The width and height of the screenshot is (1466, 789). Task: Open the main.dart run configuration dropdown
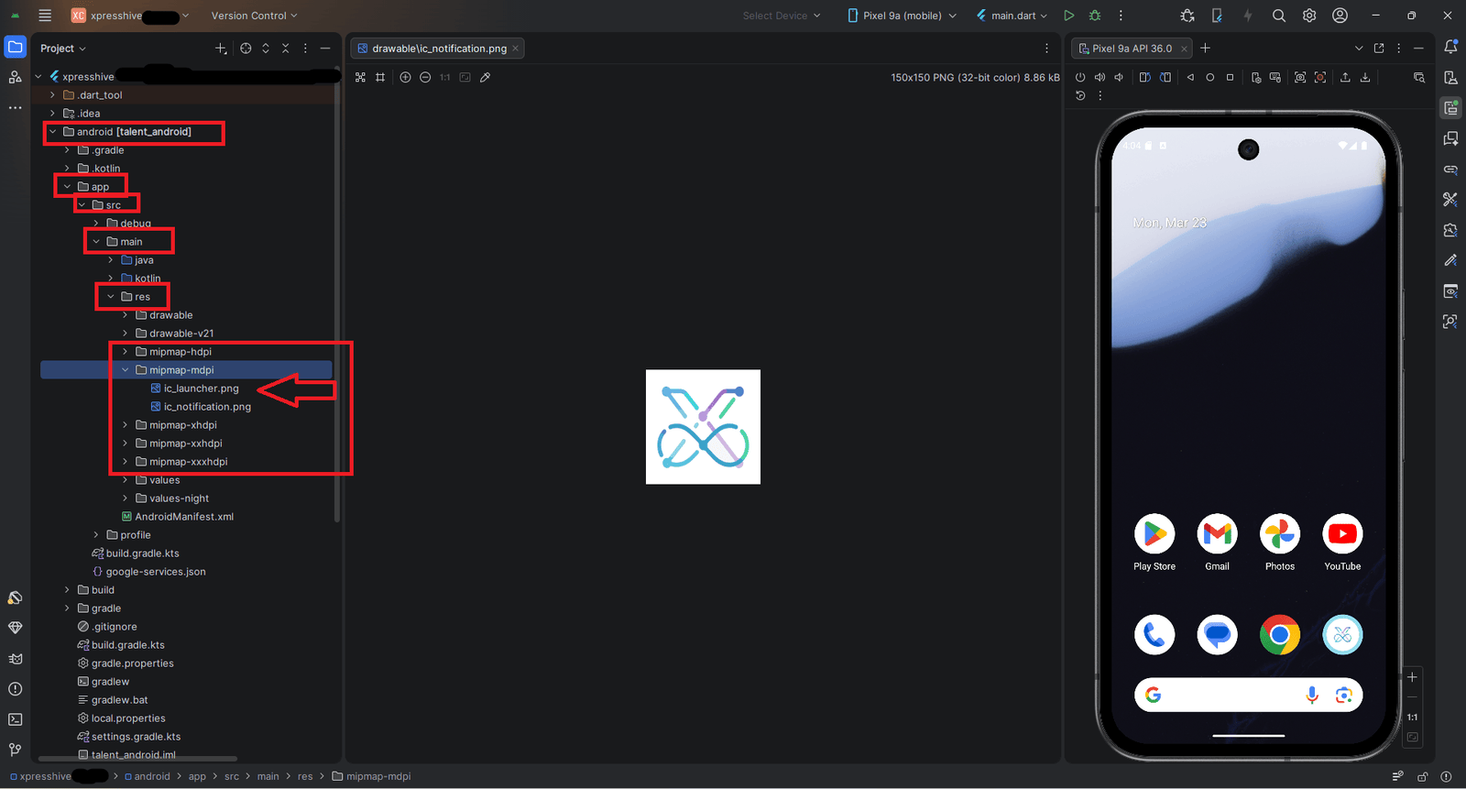[x=1012, y=16]
